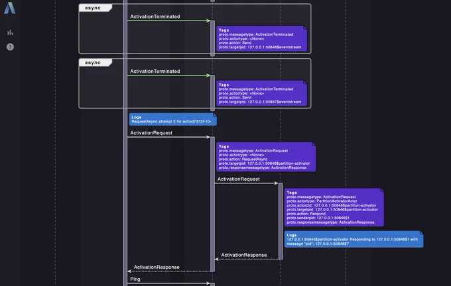Click 'proto.actortype: PartitionActivatorActor' tag line
Viewport: 451px width, 286px height.
(322, 201)
